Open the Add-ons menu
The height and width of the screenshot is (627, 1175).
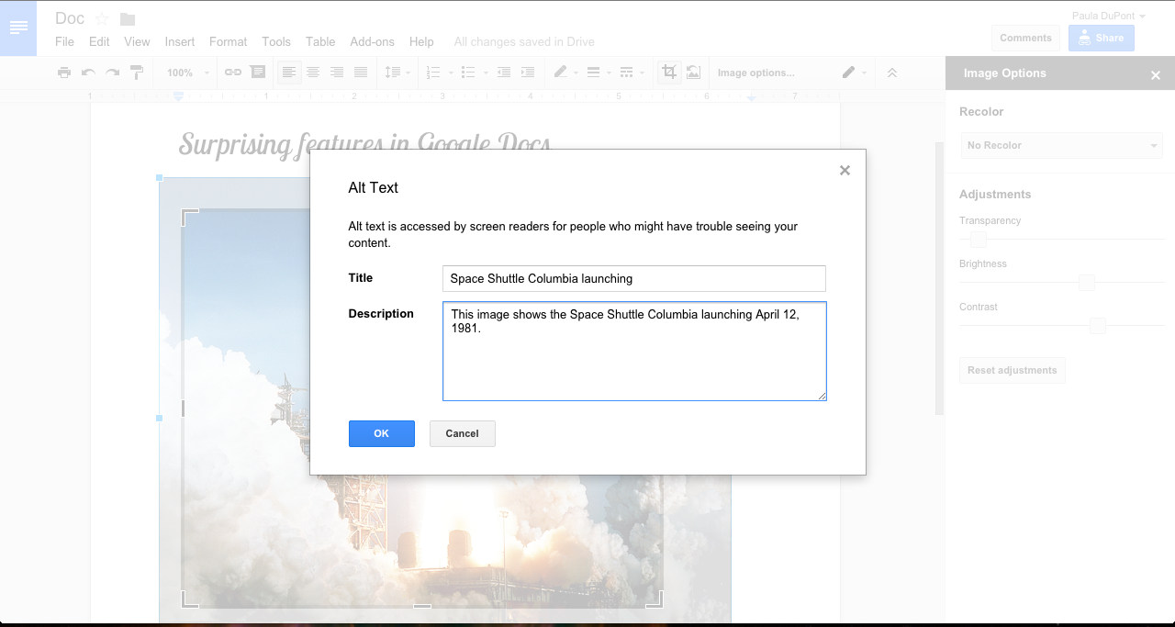coord(372,41)
